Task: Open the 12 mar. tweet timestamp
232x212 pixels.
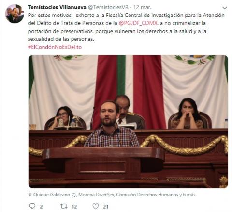Action: [142, 7]
